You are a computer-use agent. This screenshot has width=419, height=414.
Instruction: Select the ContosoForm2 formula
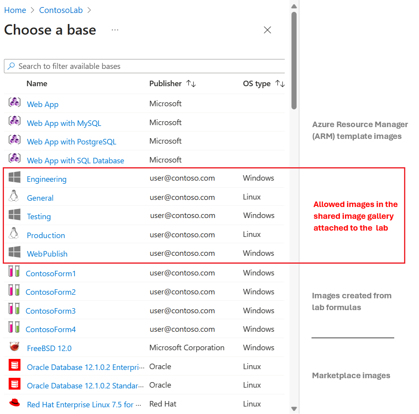coord(51,292)
